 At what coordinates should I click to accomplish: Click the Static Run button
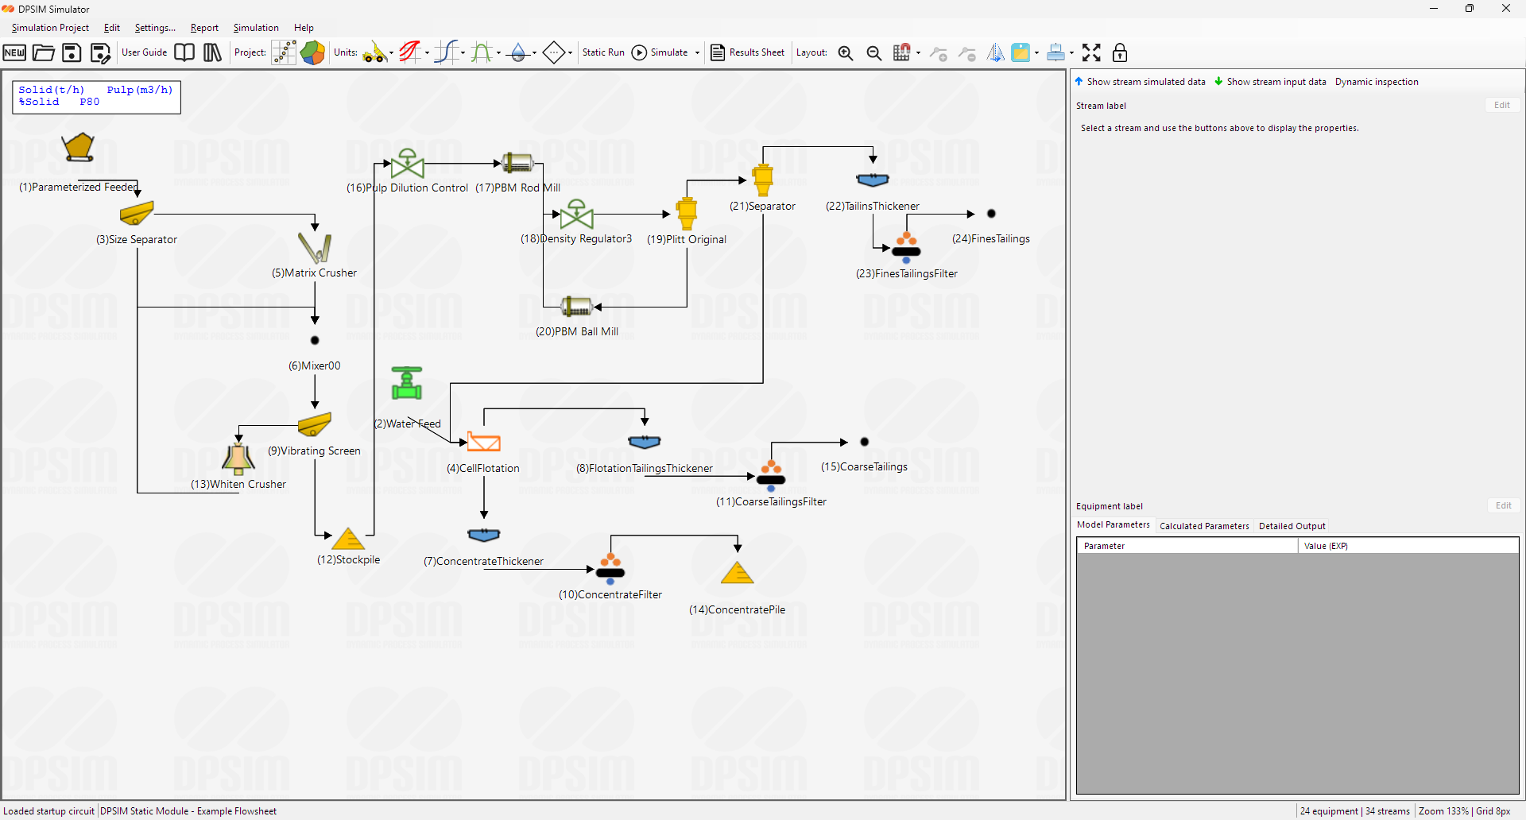point(603,52)
